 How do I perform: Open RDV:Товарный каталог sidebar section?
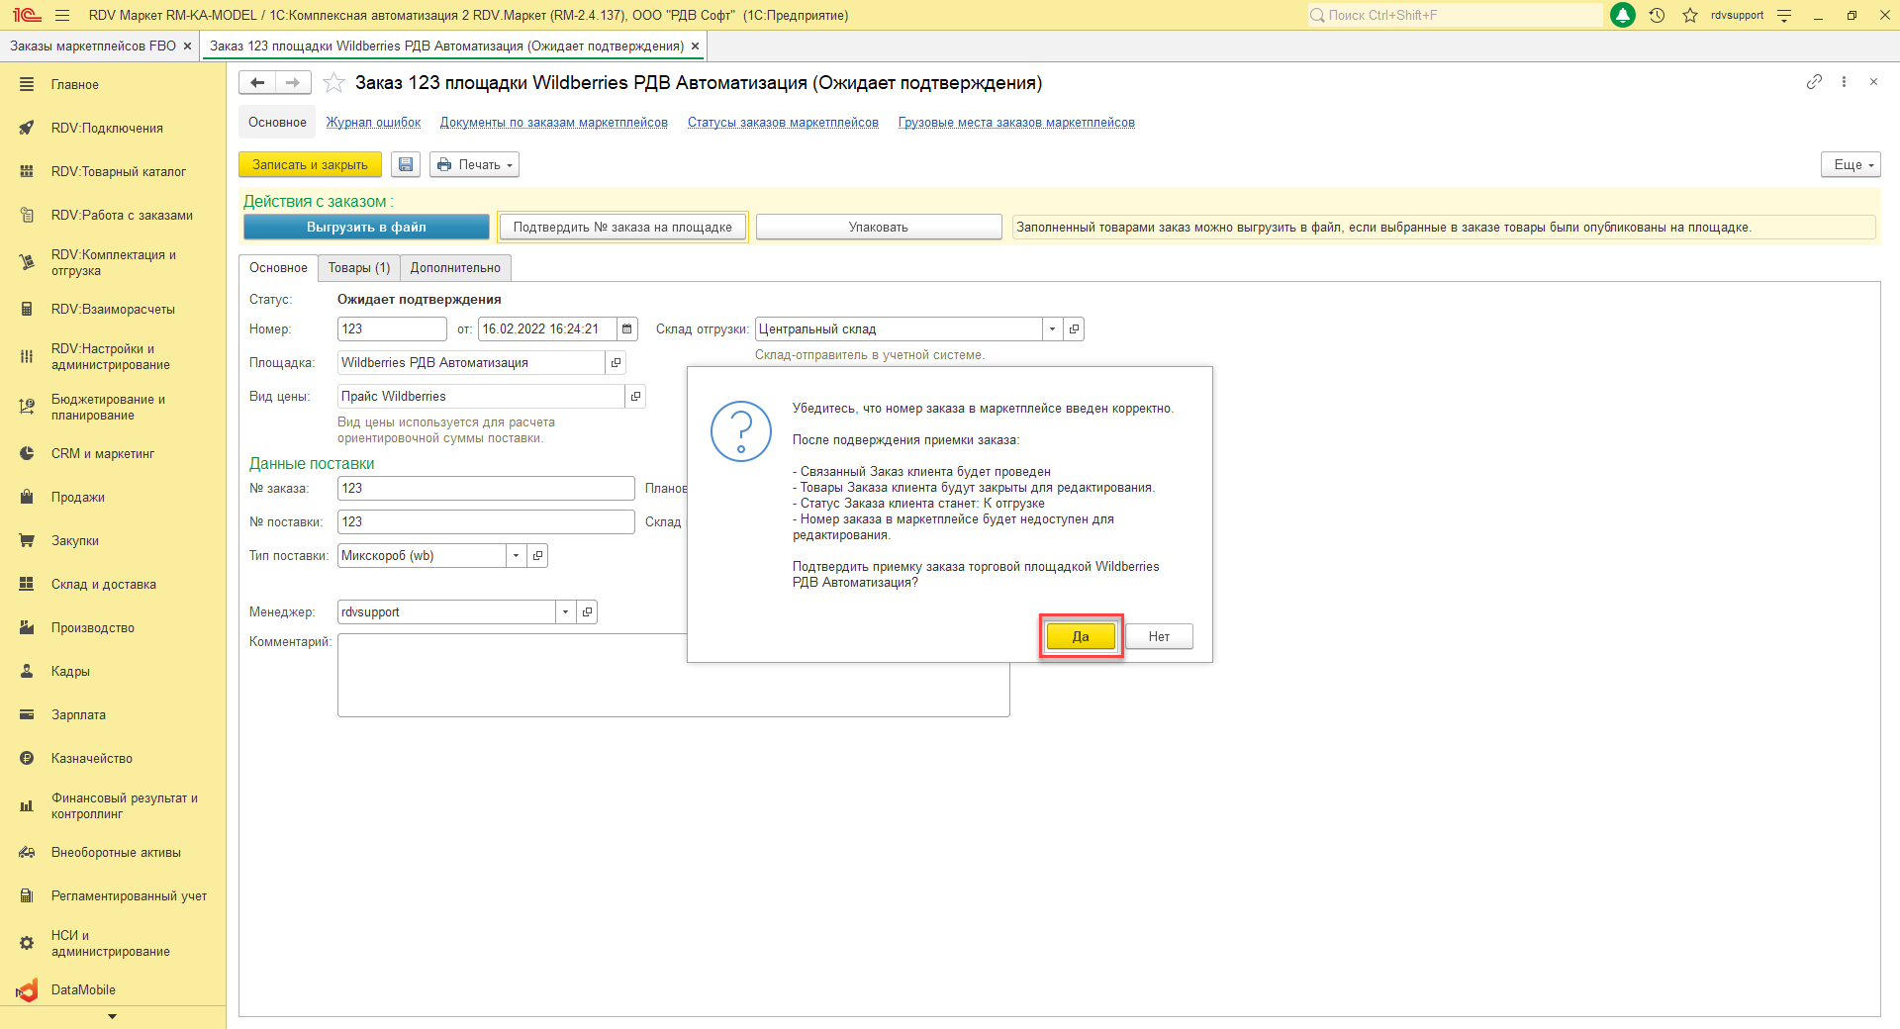click(x=113, y=172)
